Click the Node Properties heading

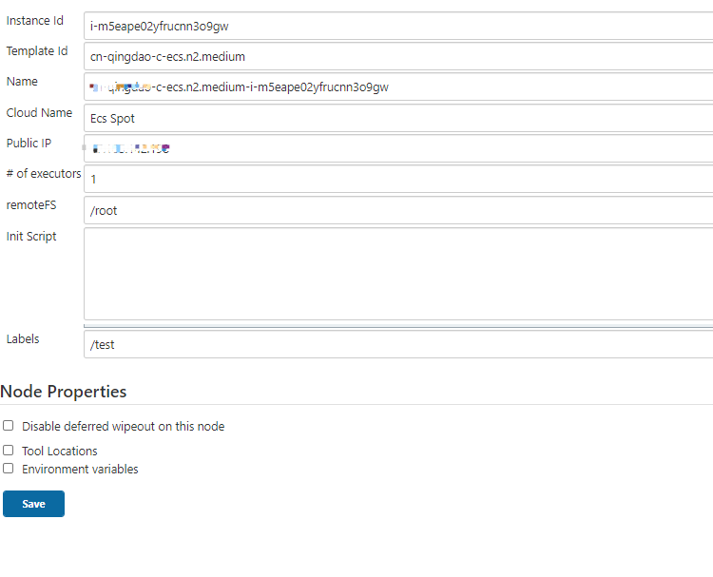63,392
